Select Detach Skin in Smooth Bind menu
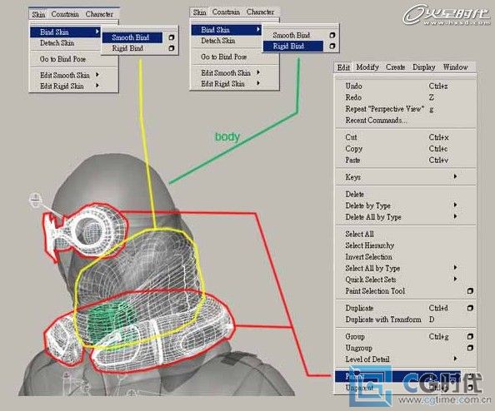The height and width of the screenshot is (411, 495). click(x=57, y=43)
